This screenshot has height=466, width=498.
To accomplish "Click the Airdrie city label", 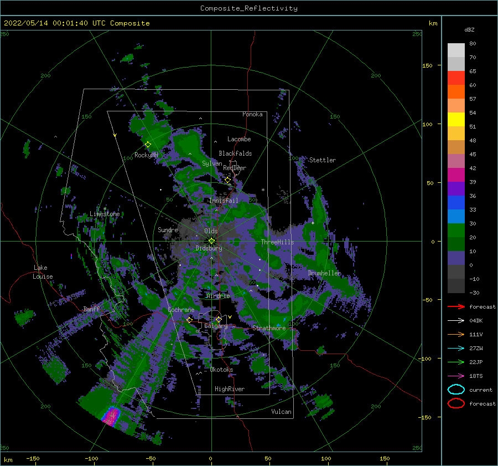I will click(218, 296).
